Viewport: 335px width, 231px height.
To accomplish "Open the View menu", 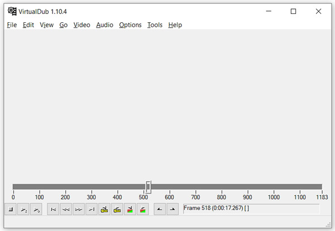I will 46,25.
